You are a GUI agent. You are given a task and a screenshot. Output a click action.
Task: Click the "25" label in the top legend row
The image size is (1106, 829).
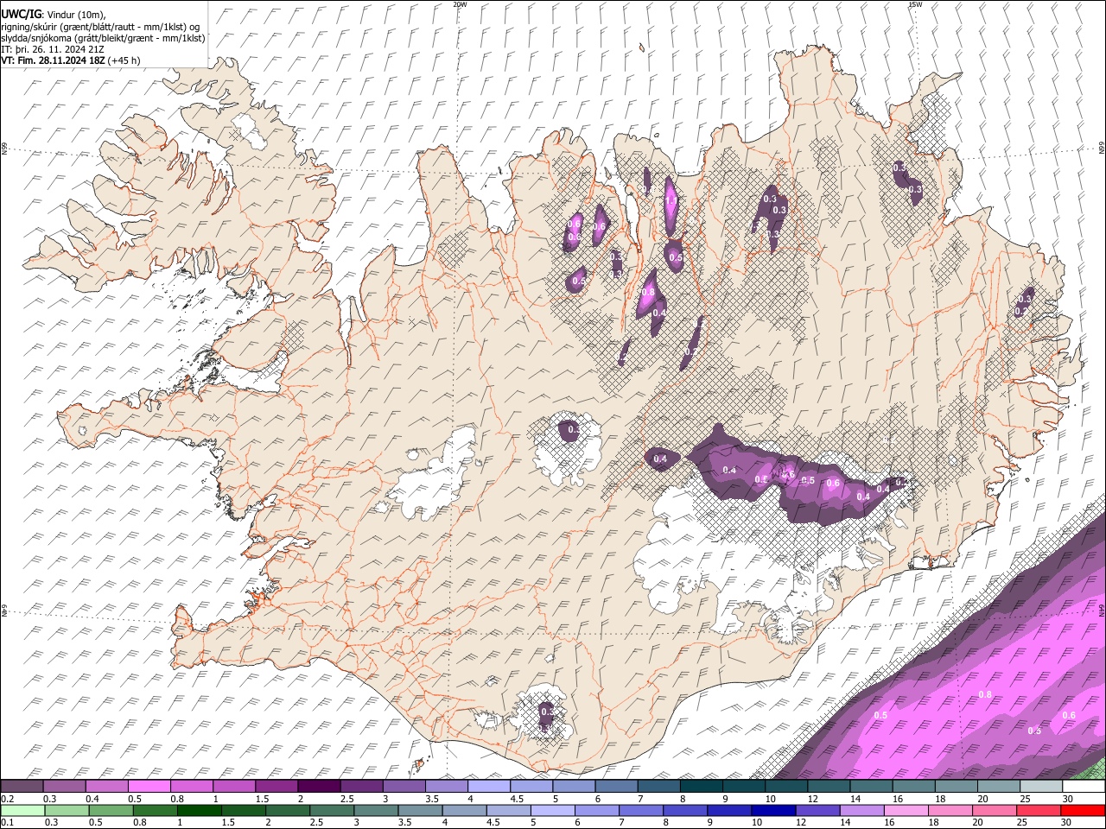click(x=1026, y=799)
